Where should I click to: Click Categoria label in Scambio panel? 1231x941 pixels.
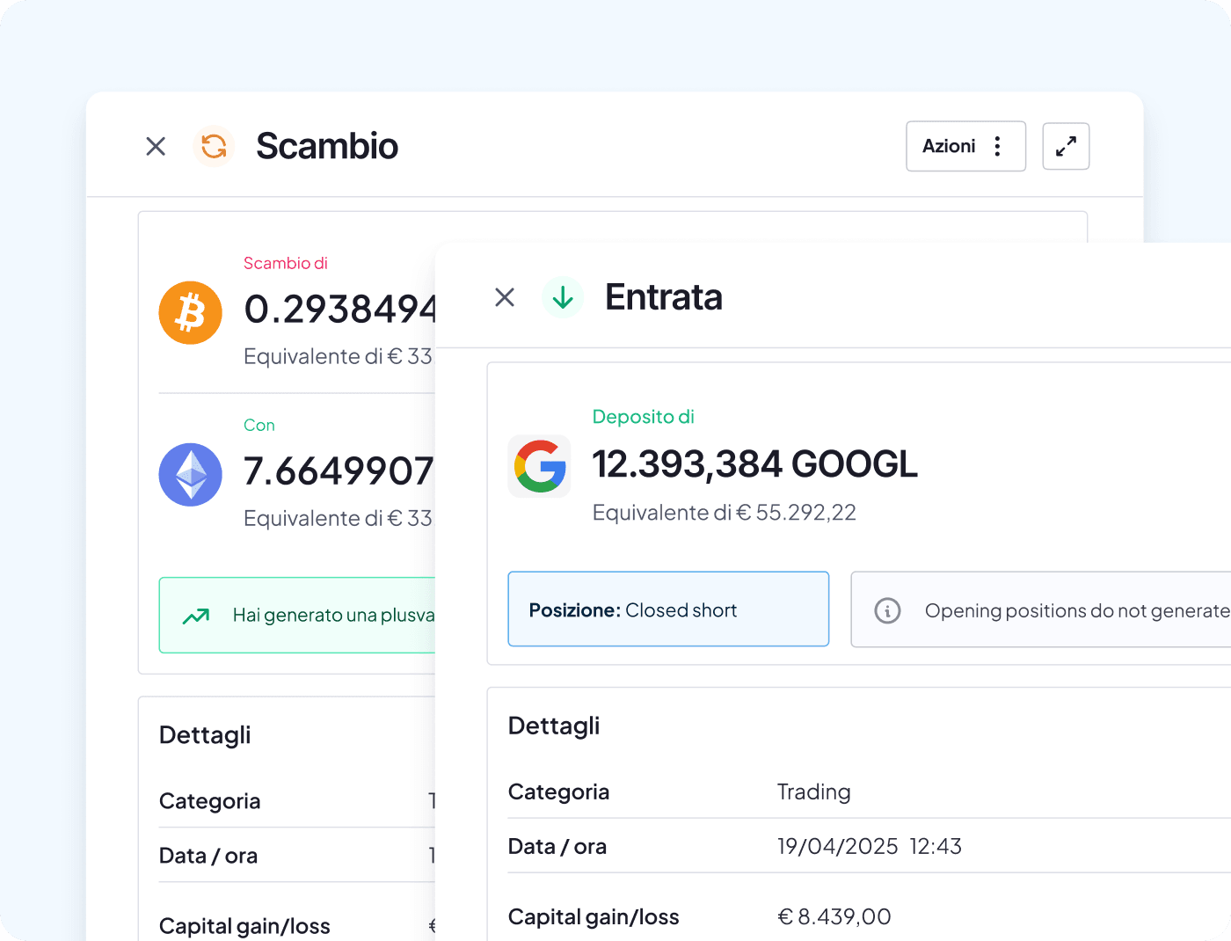[x=210, y=801]
